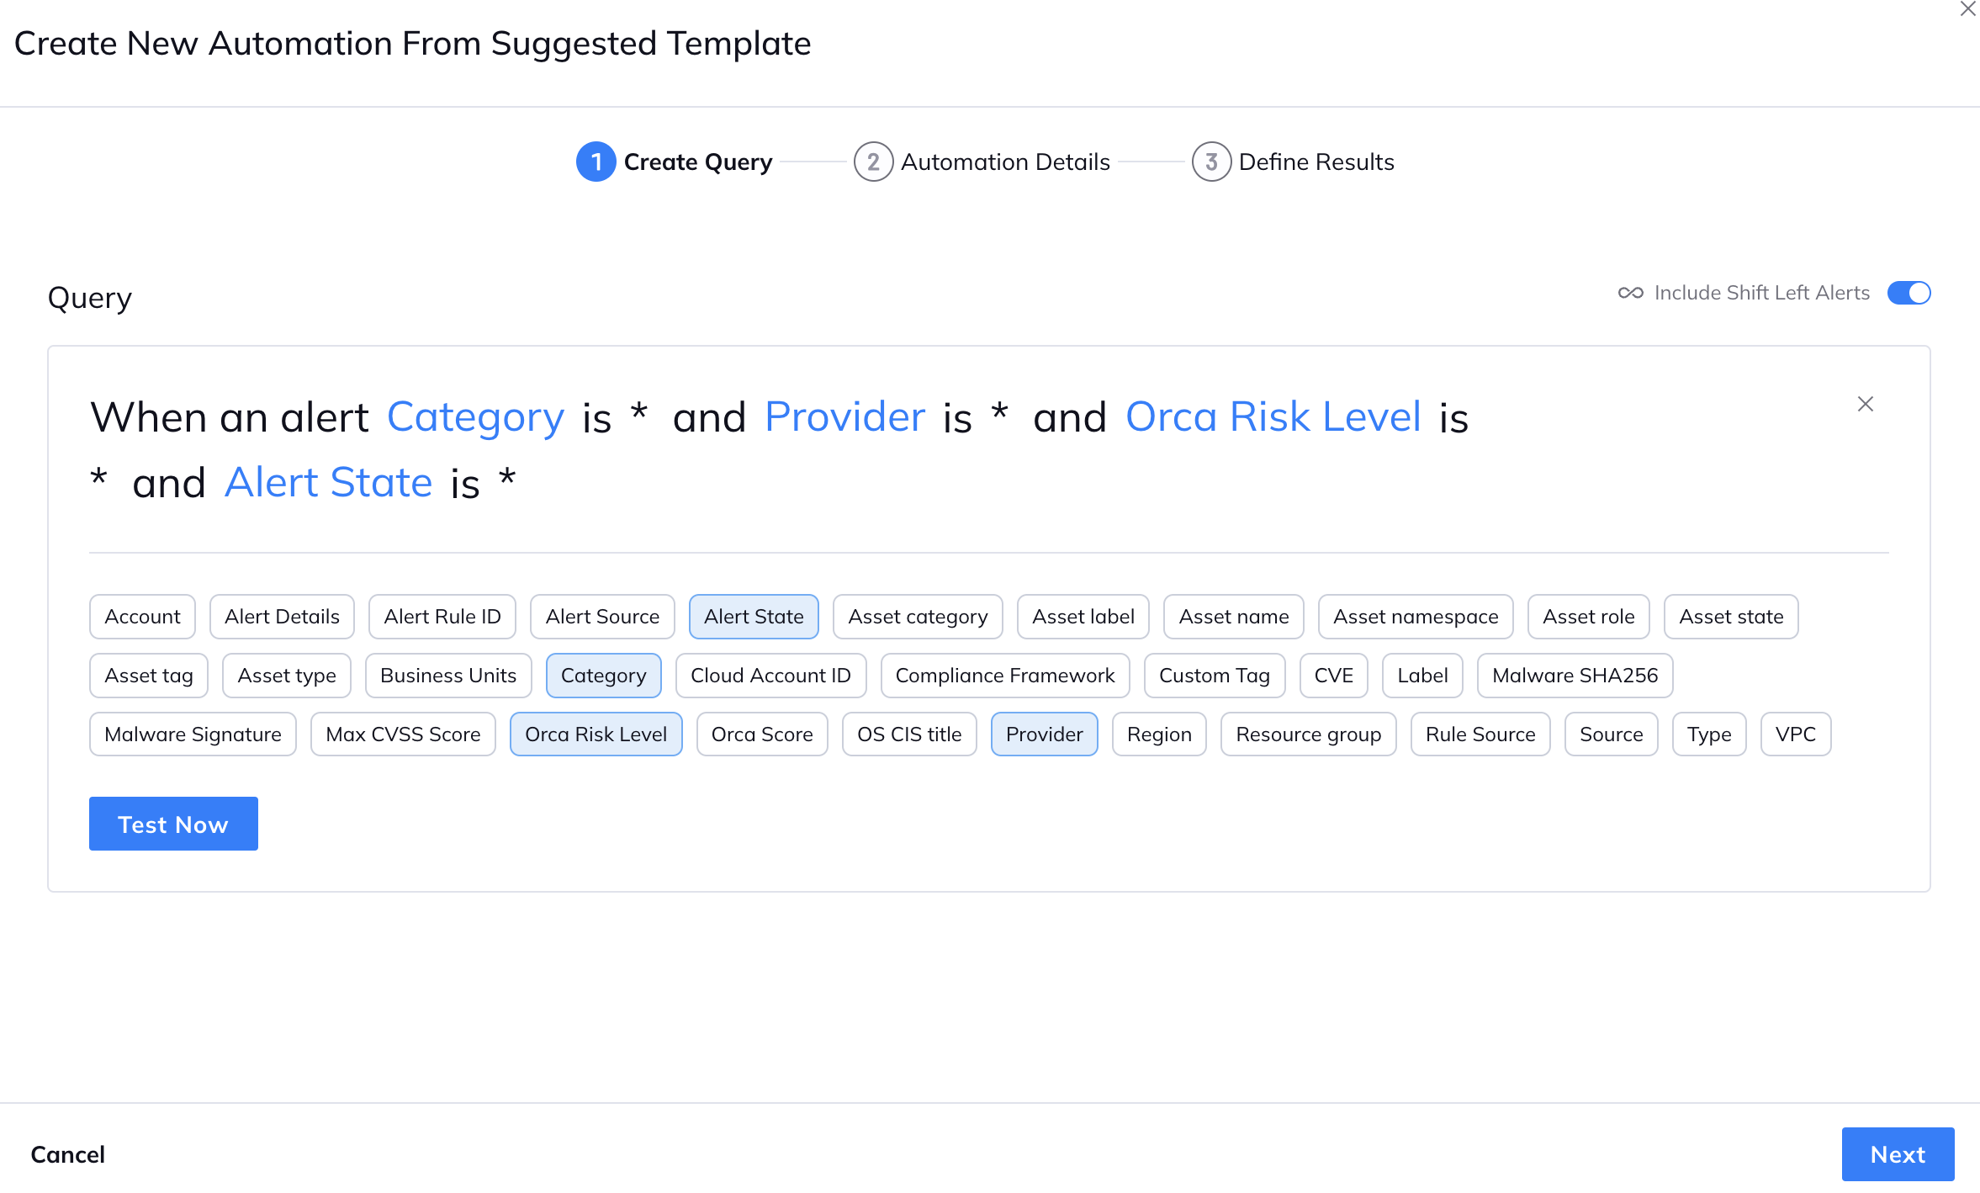1980x1193 pixels.
Task: Add the CVE filter to the query
Action: pyautogui.click(x=1333, y=675)
